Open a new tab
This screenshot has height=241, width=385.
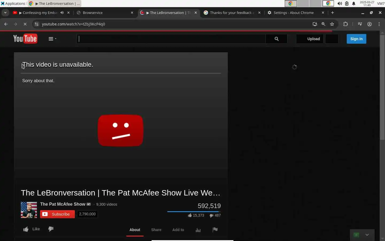tap(333, 13)
